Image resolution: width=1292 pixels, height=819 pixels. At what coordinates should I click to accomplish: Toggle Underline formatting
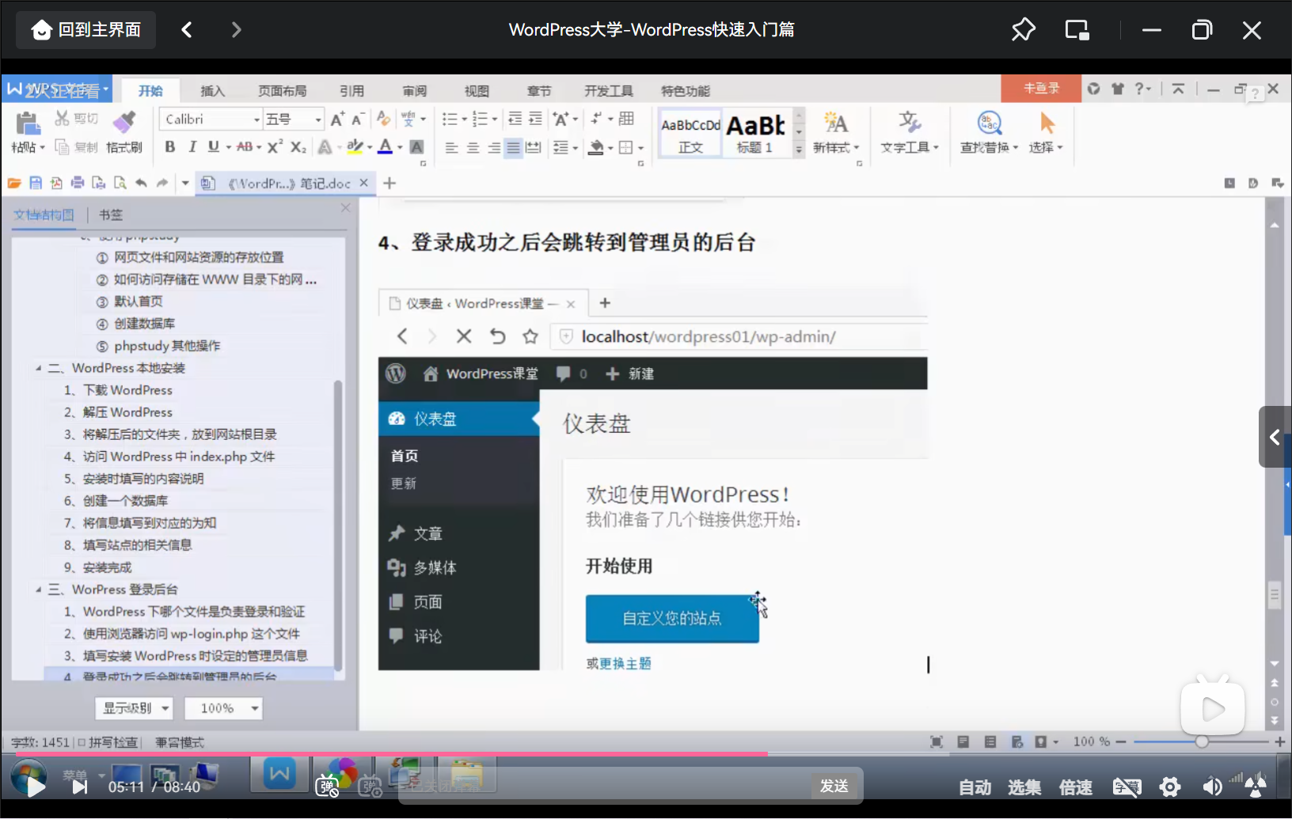pyautogui.click(x=213, y=146)
